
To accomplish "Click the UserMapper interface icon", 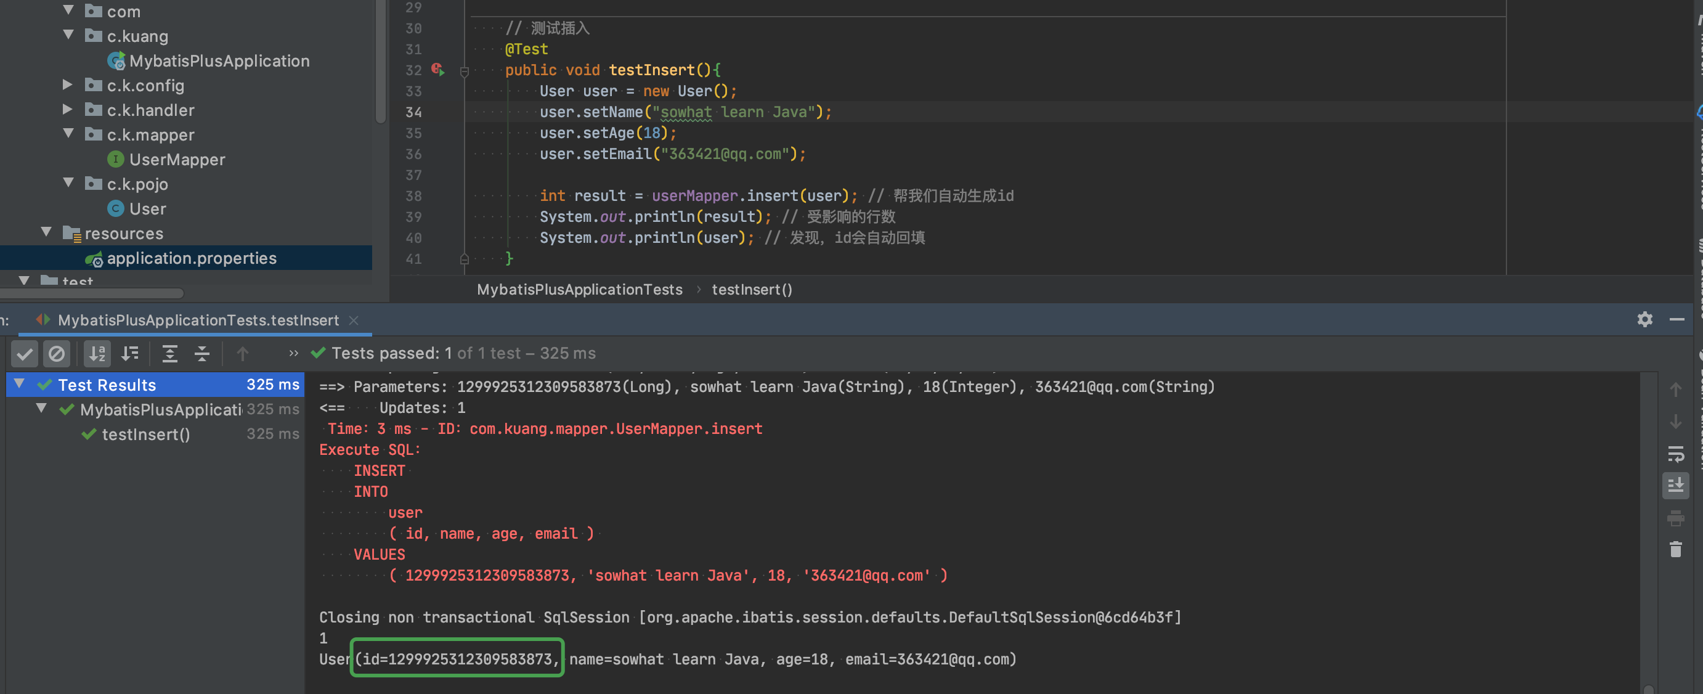I will coord(116,159).
